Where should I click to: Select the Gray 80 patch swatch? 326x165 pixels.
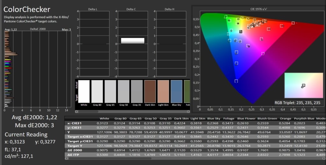(97, 91)
